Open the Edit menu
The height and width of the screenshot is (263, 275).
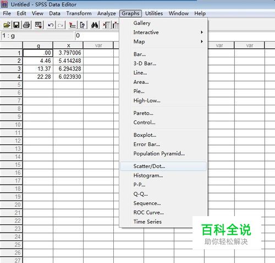pyautogui.click(x=21, y=13)
